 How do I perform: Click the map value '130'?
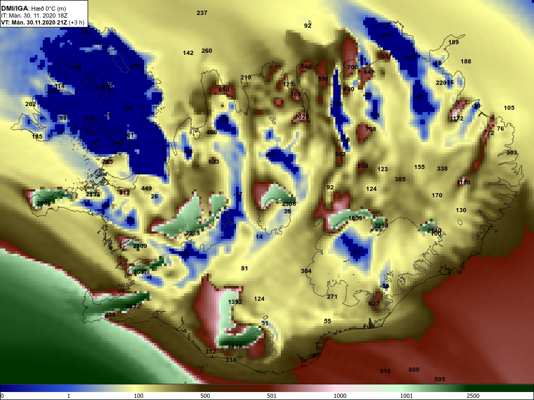pos(461,210)
